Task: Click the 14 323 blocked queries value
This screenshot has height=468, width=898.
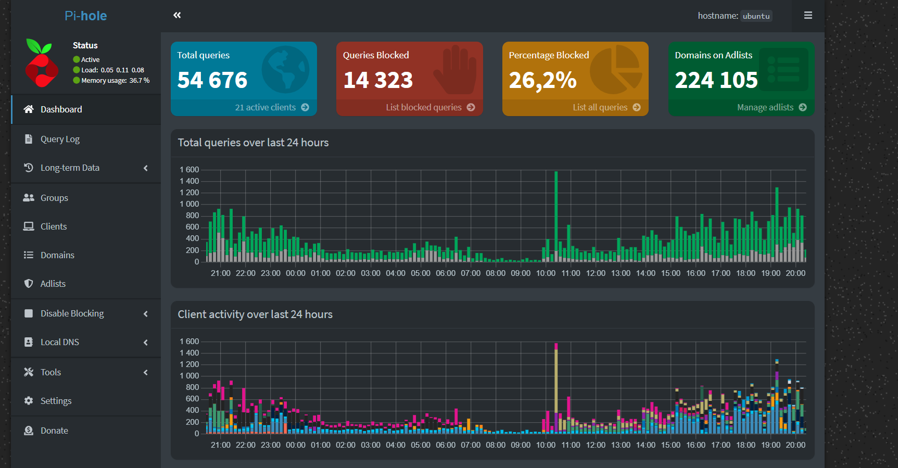Action: [378, 80]
